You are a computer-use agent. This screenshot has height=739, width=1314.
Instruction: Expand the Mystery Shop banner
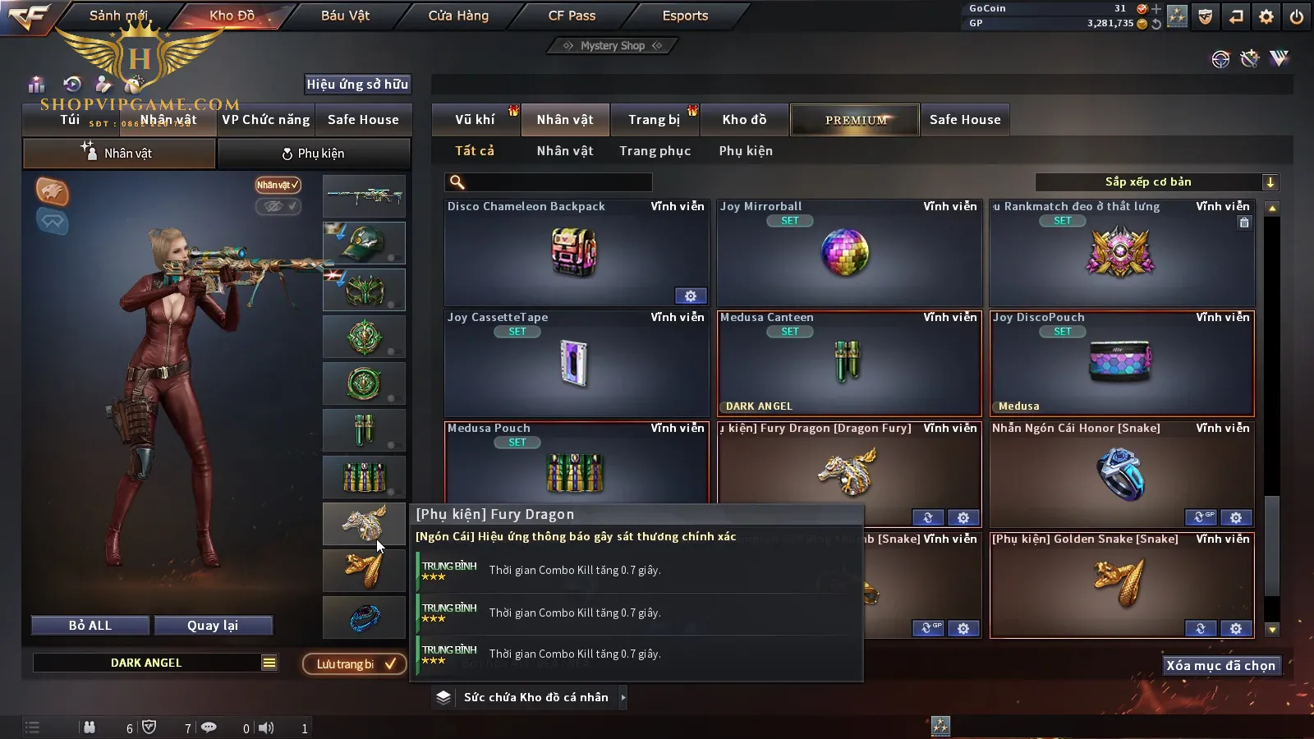coord(613,46)
